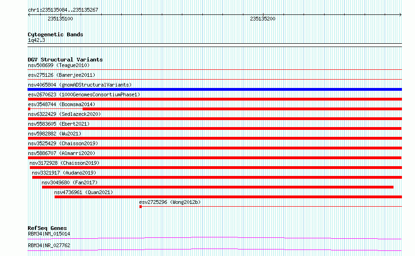Screen dimensions: 415x256
Task: Open the esv275126 (Banerjee2011) variant label
Action: coord(62,75)
